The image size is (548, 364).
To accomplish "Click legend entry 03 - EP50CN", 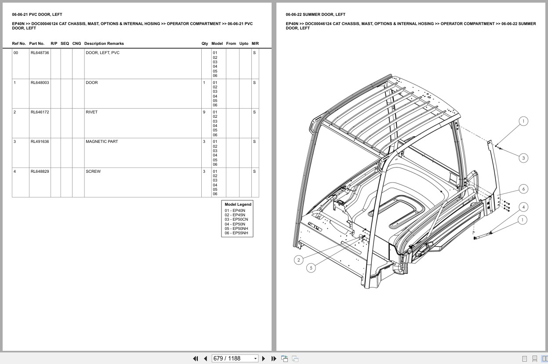I will coord(236,219).
